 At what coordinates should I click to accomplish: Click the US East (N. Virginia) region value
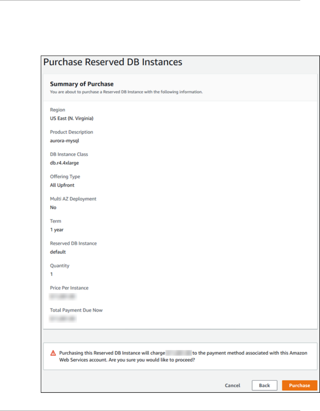pyautogui.click(x=72, y=118)
